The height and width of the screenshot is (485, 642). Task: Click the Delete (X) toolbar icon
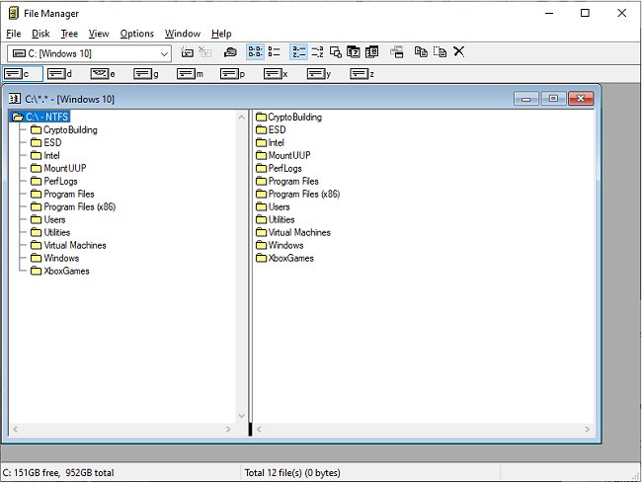[x=458, y=52]
